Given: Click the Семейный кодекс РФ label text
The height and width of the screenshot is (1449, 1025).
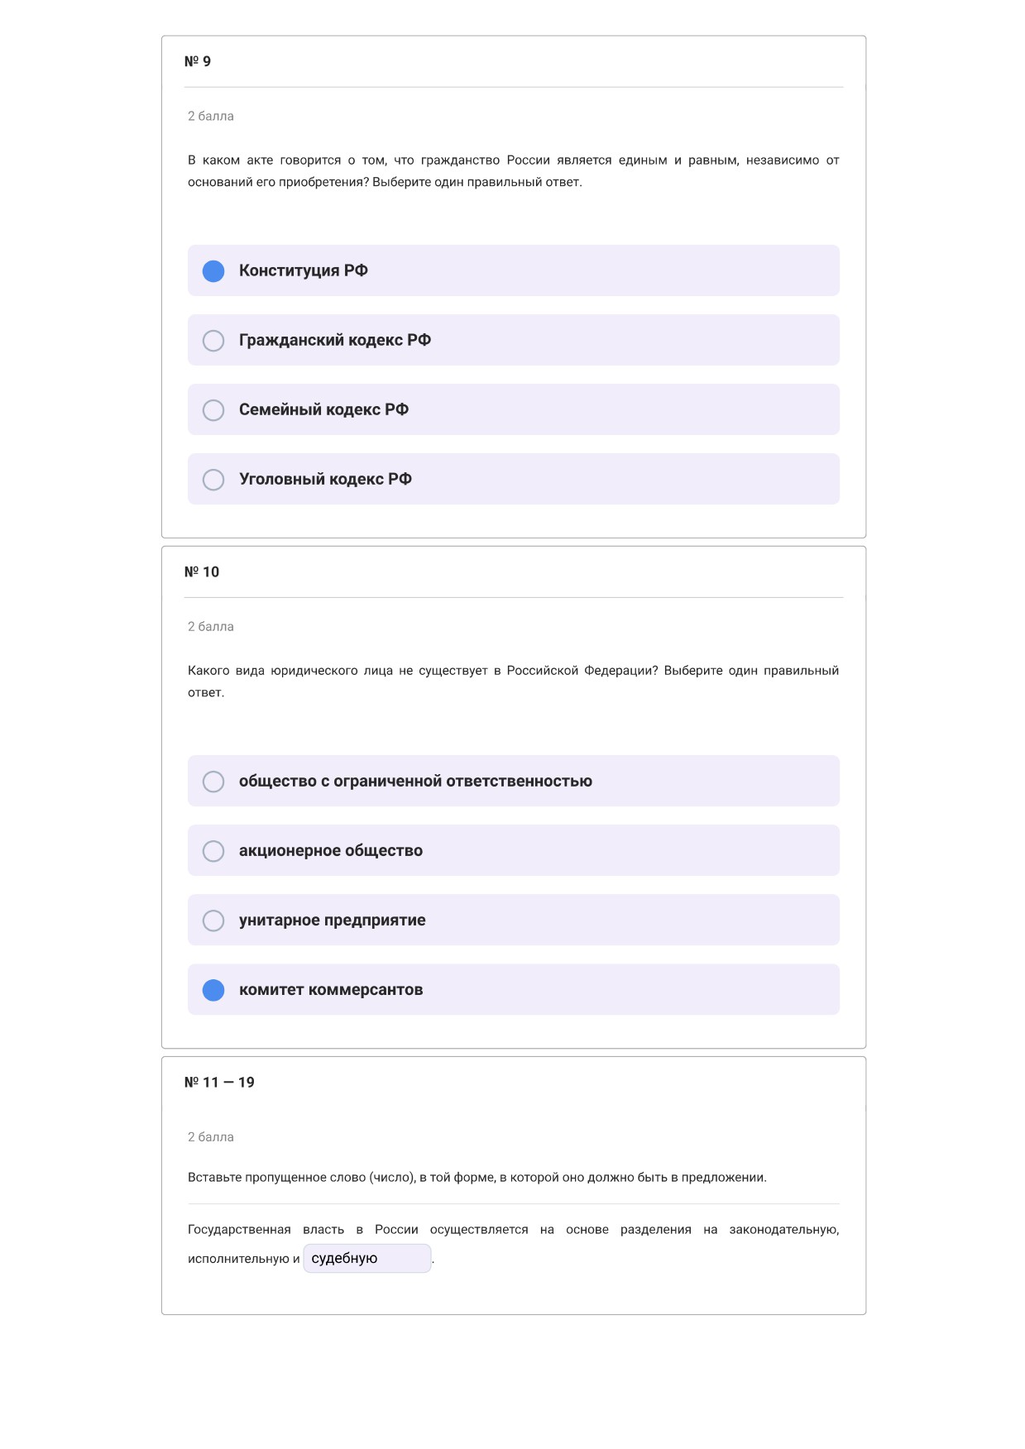Looking at the screenshot, I should coord(323,409).
